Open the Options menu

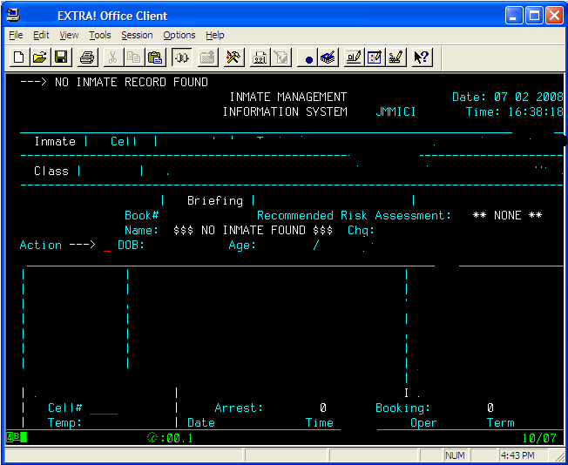click(x=179, y=35)
